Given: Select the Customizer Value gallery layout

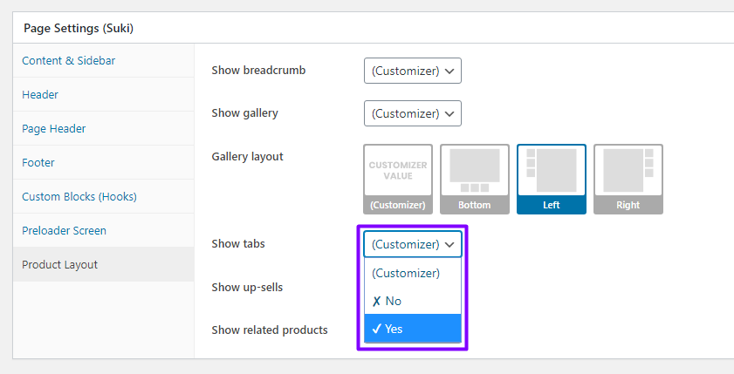Looking at the screenshot, I should (x=398, y=179).
